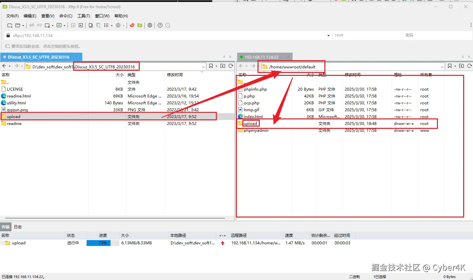Refresh the local pane listing
Viewport: 473px width, 280px height.
point(231,66)
